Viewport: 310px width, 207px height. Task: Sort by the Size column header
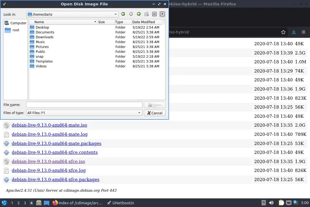pos(106,22)
